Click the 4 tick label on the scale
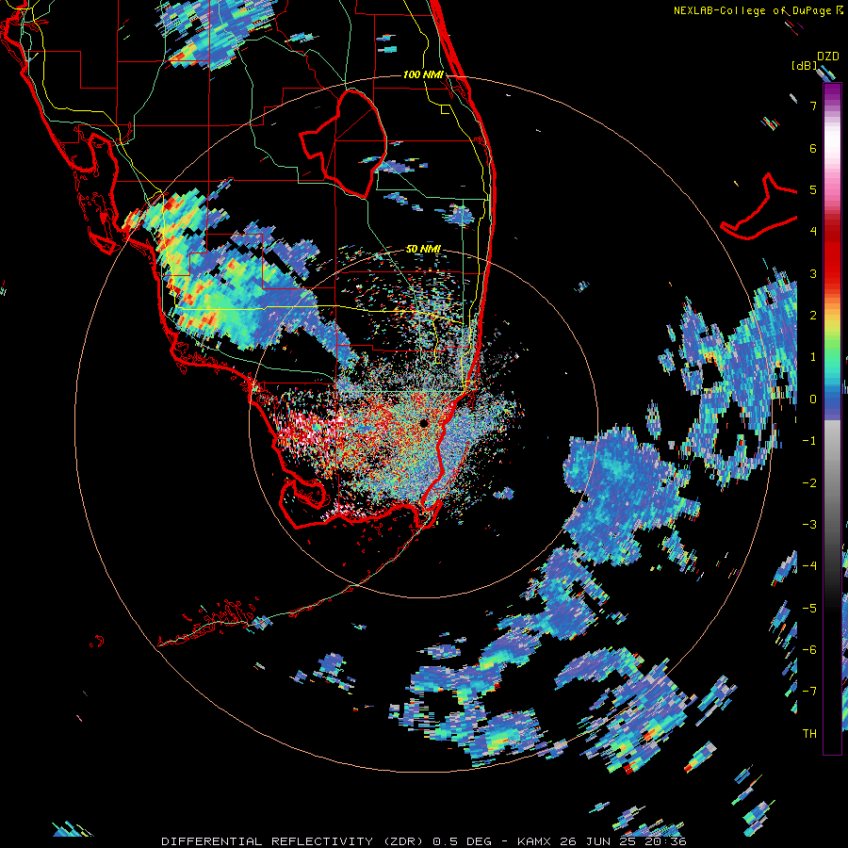Image resolution: width=848 pixels, height=848 pixels. point(813,232)
